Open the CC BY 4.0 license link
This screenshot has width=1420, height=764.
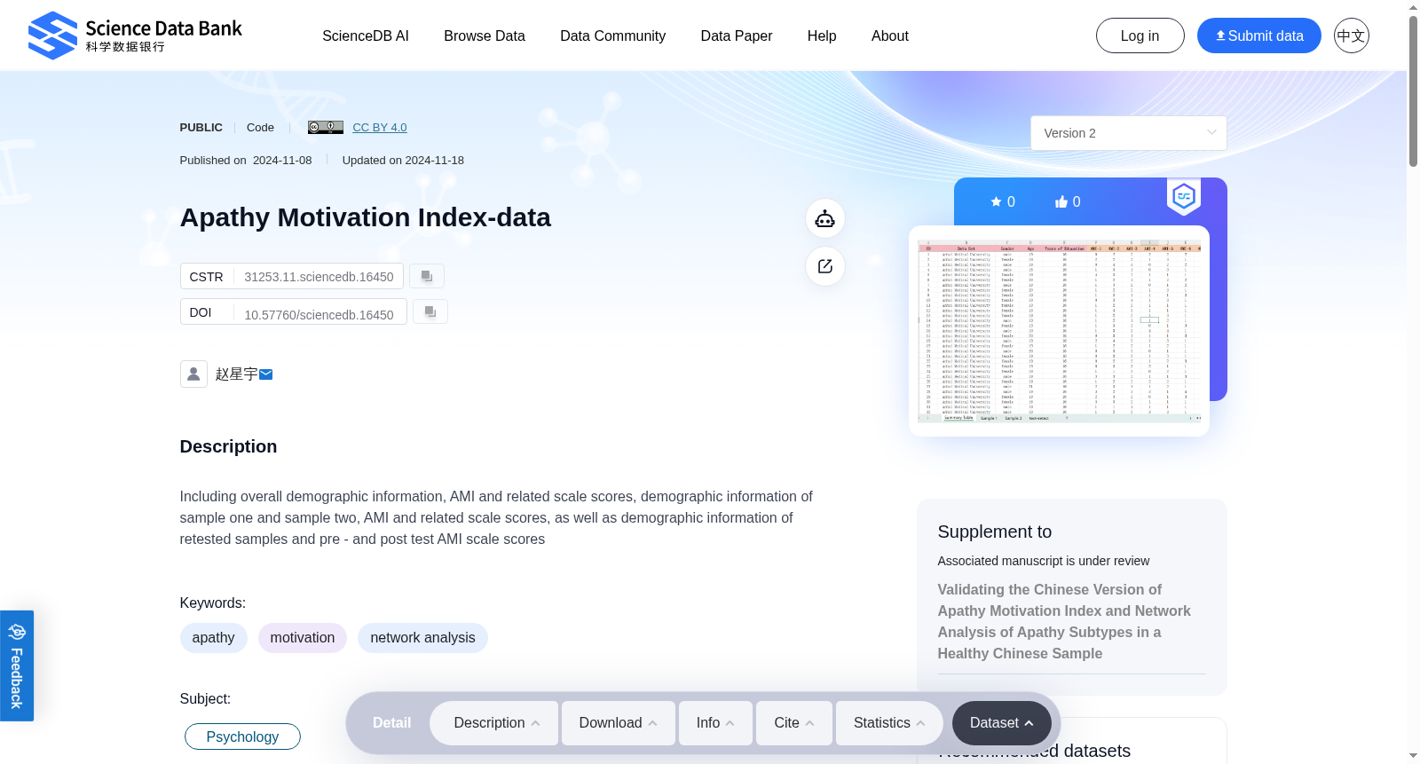[380, 127]
